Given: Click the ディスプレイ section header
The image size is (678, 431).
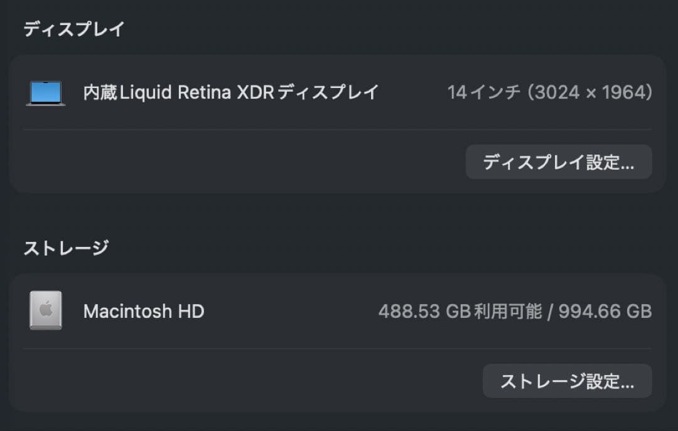Looking at the screenshot, I should [72, 28].
